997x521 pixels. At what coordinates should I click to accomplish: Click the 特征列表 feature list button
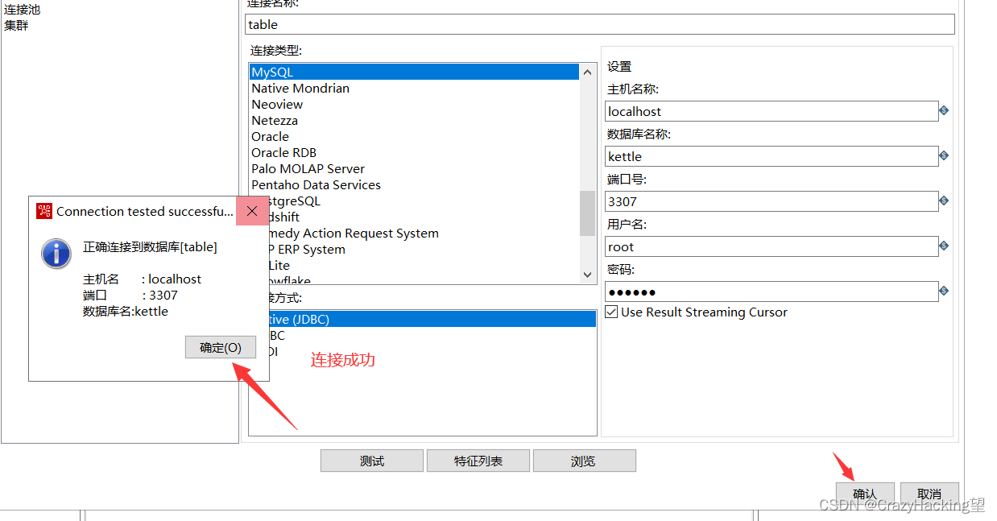(x=478, y=461)
